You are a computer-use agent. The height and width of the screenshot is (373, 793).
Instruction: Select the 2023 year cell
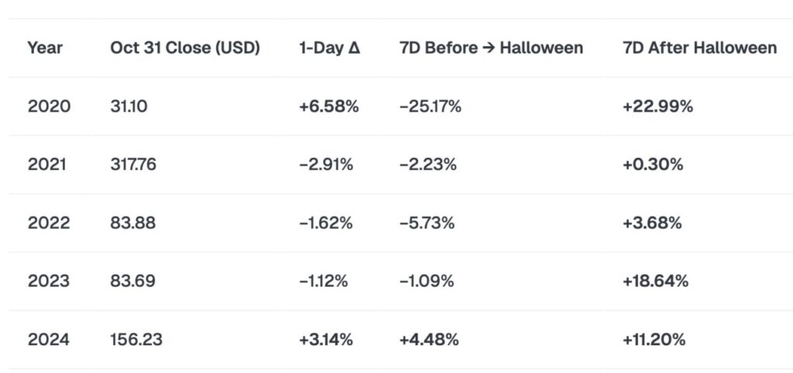coord(49,281)
